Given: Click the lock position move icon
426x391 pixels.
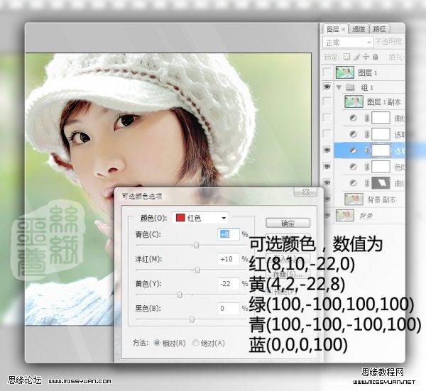Looking at the screenshot, I should (366, 56).
